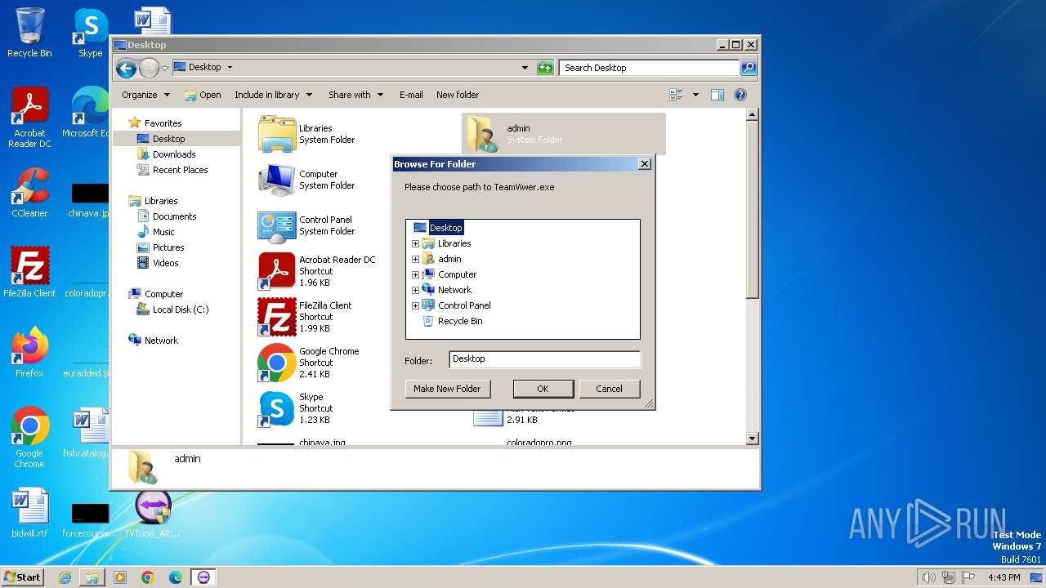Select Google Chrome desktop icon
This screenshot has width=1046, height=588.
29,438
